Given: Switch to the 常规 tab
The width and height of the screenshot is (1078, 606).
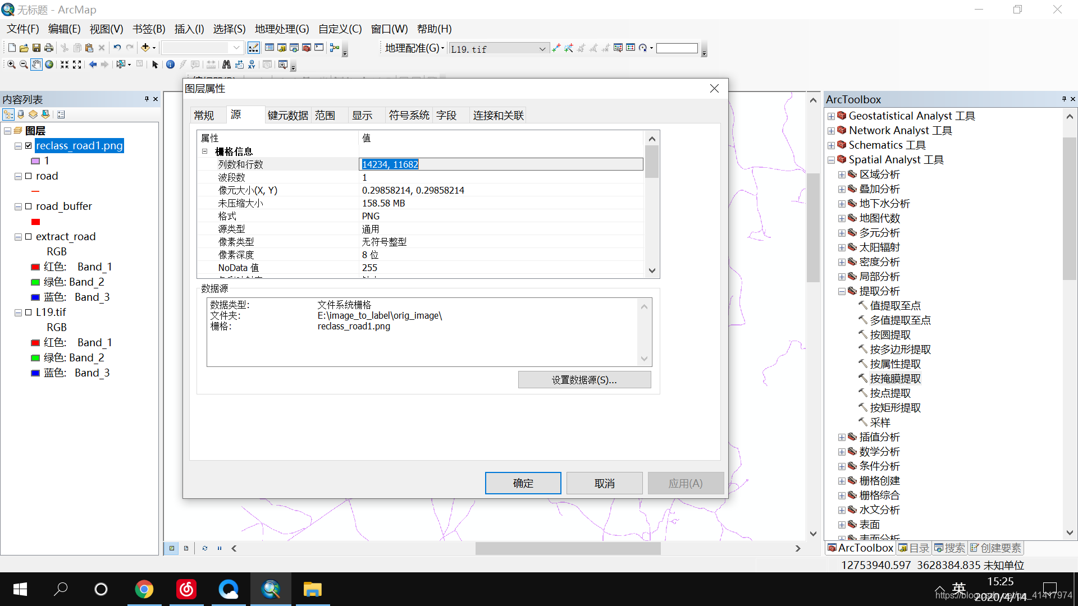Looking at the screenshot, I should coord(204,115).
